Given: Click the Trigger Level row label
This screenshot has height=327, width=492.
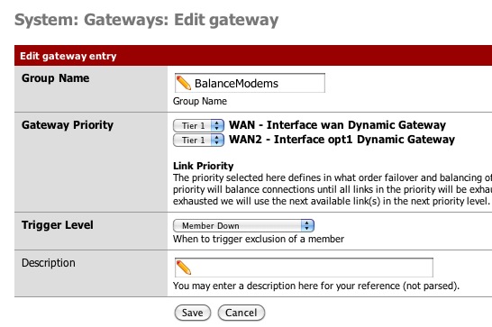Looking at the screenshot, I should click(58, 225).
